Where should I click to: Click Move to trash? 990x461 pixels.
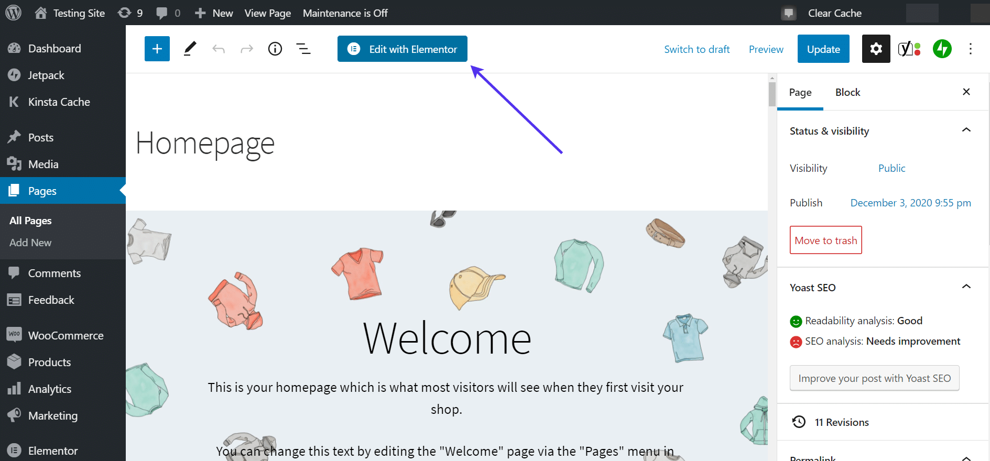[826, 240]
